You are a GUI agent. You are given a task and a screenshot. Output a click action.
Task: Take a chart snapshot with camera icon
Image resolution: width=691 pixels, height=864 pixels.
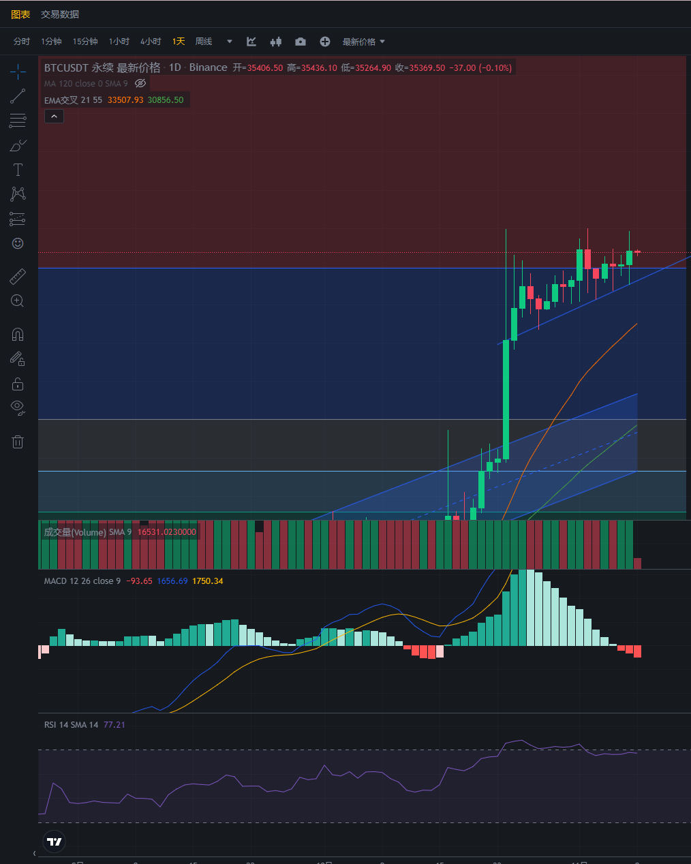point(301,42)
